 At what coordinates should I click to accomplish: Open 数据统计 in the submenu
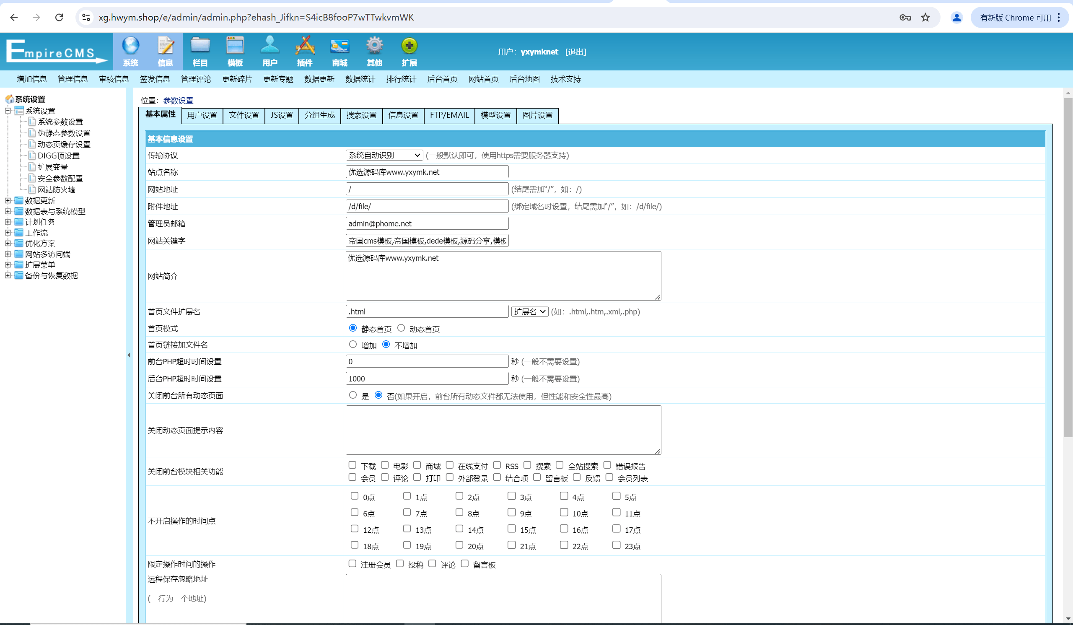[360, 79]
